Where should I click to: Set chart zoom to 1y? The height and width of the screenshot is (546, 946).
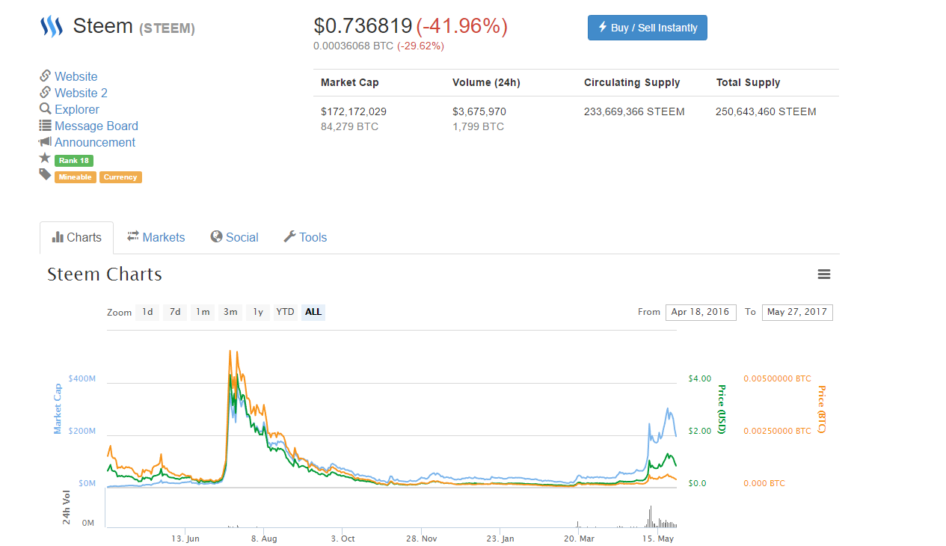258,312
